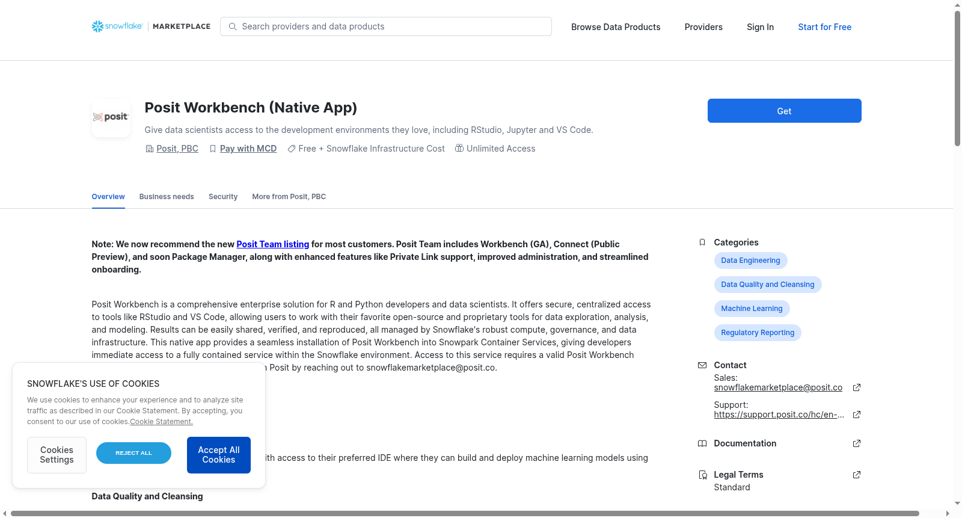Open Documentation external link icon
Screen dimensions: 962x518
tap(857, 443)
